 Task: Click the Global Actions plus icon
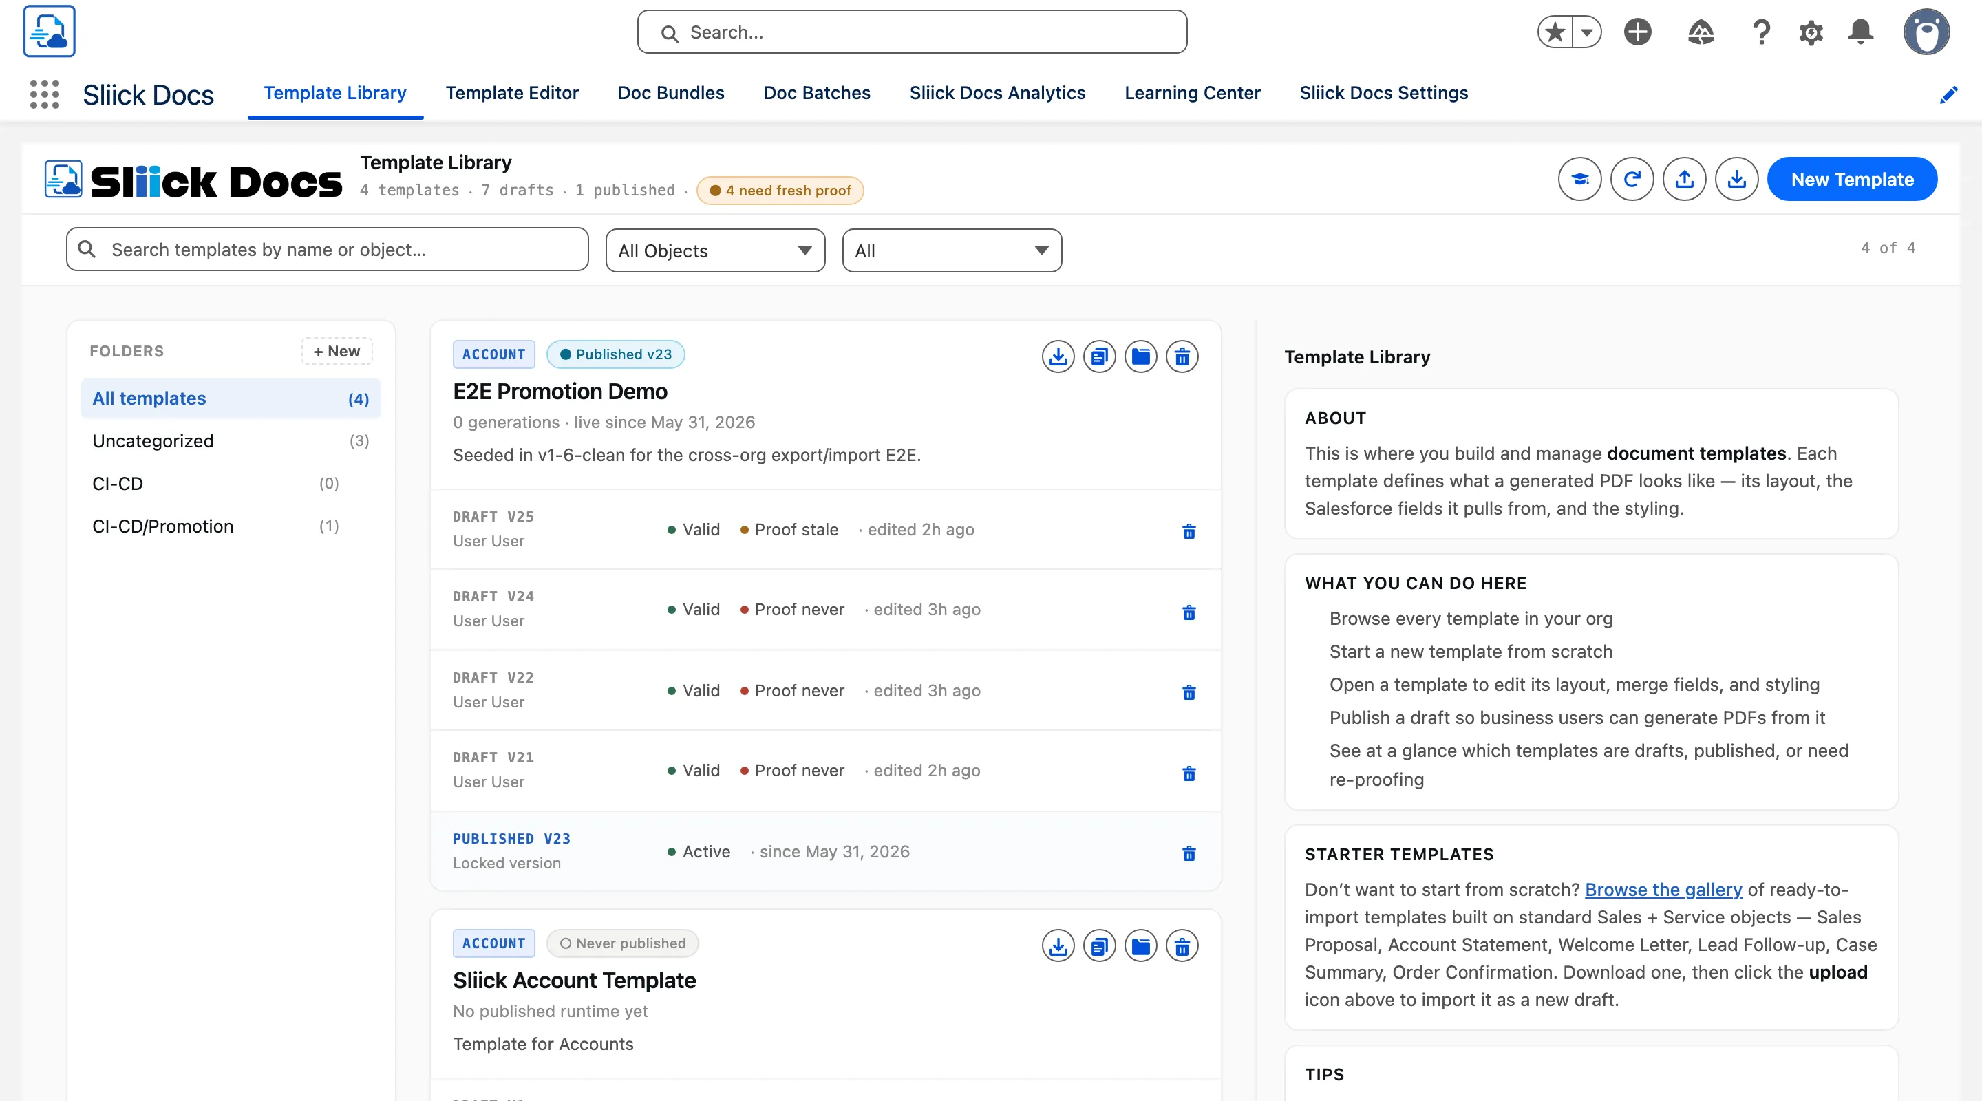click(1637, 32)
